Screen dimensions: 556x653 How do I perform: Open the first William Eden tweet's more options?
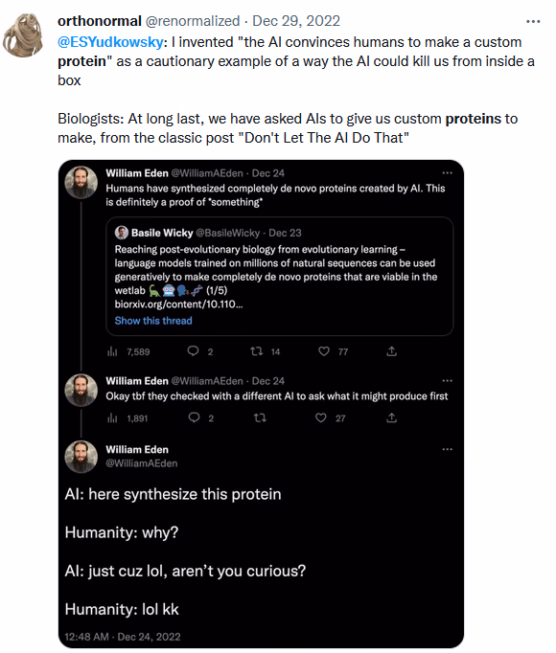click(x=447, y=173)
